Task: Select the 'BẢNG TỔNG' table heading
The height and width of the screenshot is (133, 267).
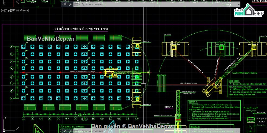Action: [x=259, y=1]
